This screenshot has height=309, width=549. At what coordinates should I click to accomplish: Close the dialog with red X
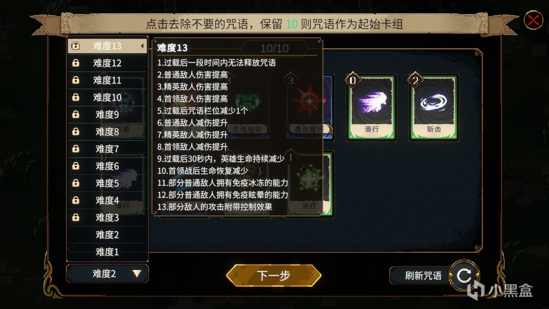[x=534, y=20]
